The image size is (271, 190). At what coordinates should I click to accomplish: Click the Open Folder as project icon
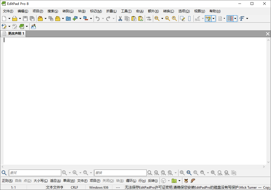click(x=58, y=19)
